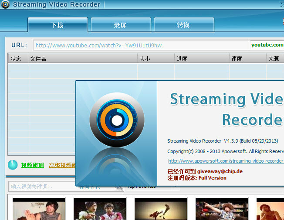Click the large app logo in About dialog
Image resolution: width=284 pixels, height=220 pixels.
117,120
